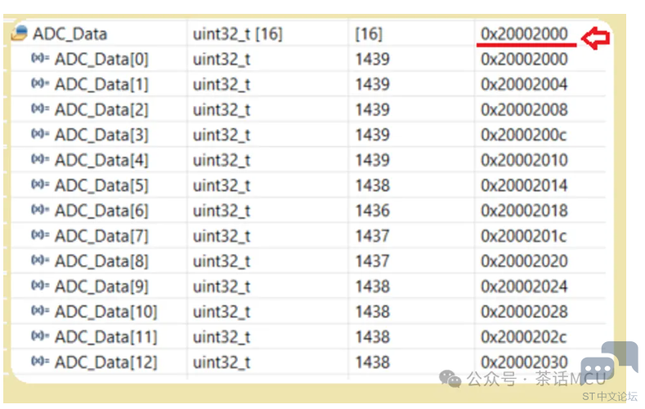Select the ADC_Data[5] name cell
Image resolution: width=645 pixels, height=409 pixels.
point(101,185)
